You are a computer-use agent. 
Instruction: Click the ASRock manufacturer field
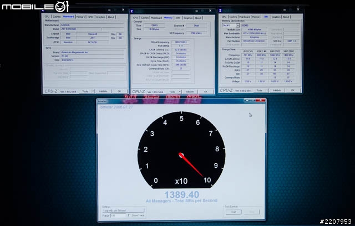(93, 25)
